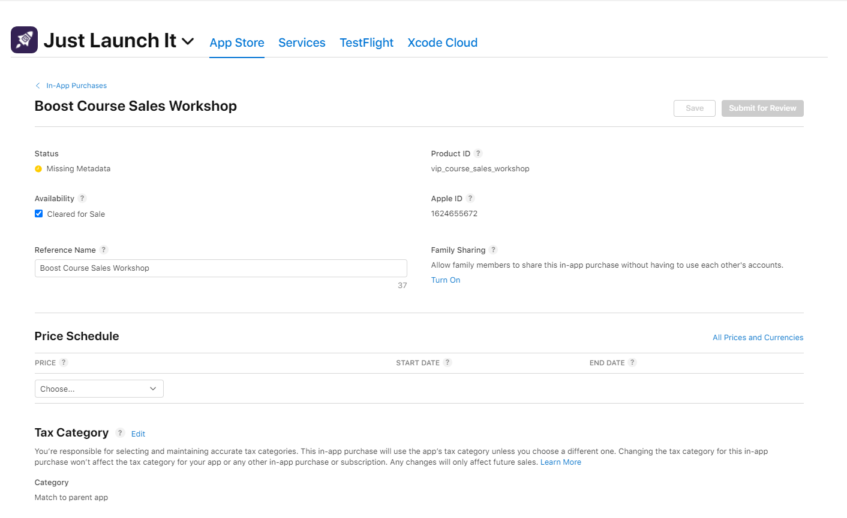Switch to the TestFlight tab
The image size is (847, 518).
tap(367, 43)
